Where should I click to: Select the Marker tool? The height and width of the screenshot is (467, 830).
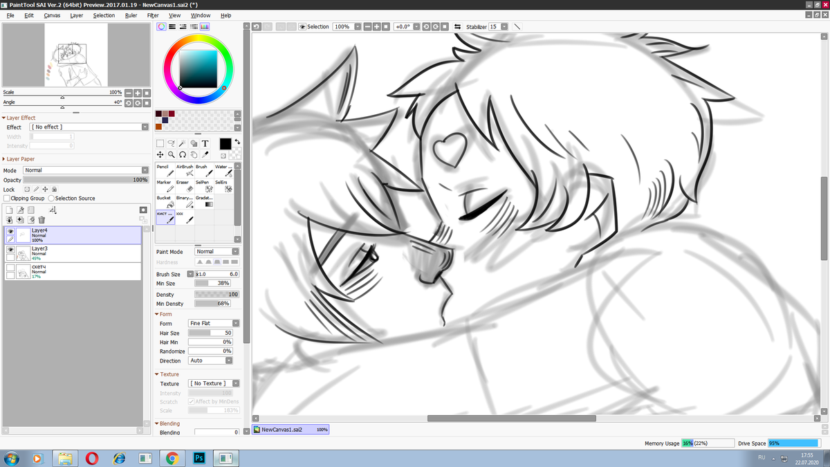point(165,186)
